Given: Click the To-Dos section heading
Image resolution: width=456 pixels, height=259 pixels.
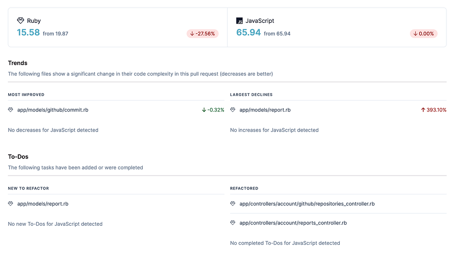Looking at the screenshot, I should [x=18, y=157].
